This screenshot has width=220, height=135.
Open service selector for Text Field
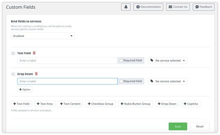[167, 61]
